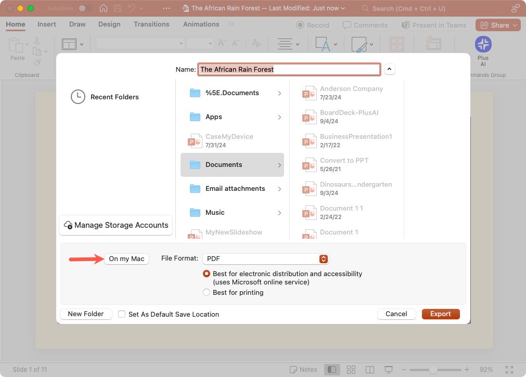
Task: Click Manage Storage Accounts button
Action: [x=116, y=225]
